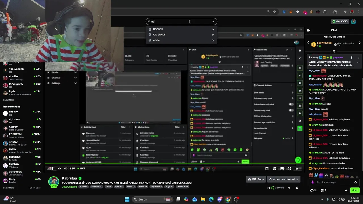Open asmongold recommended channel
Viewport: 363px width, 204px height.
(x=22, y=173)
